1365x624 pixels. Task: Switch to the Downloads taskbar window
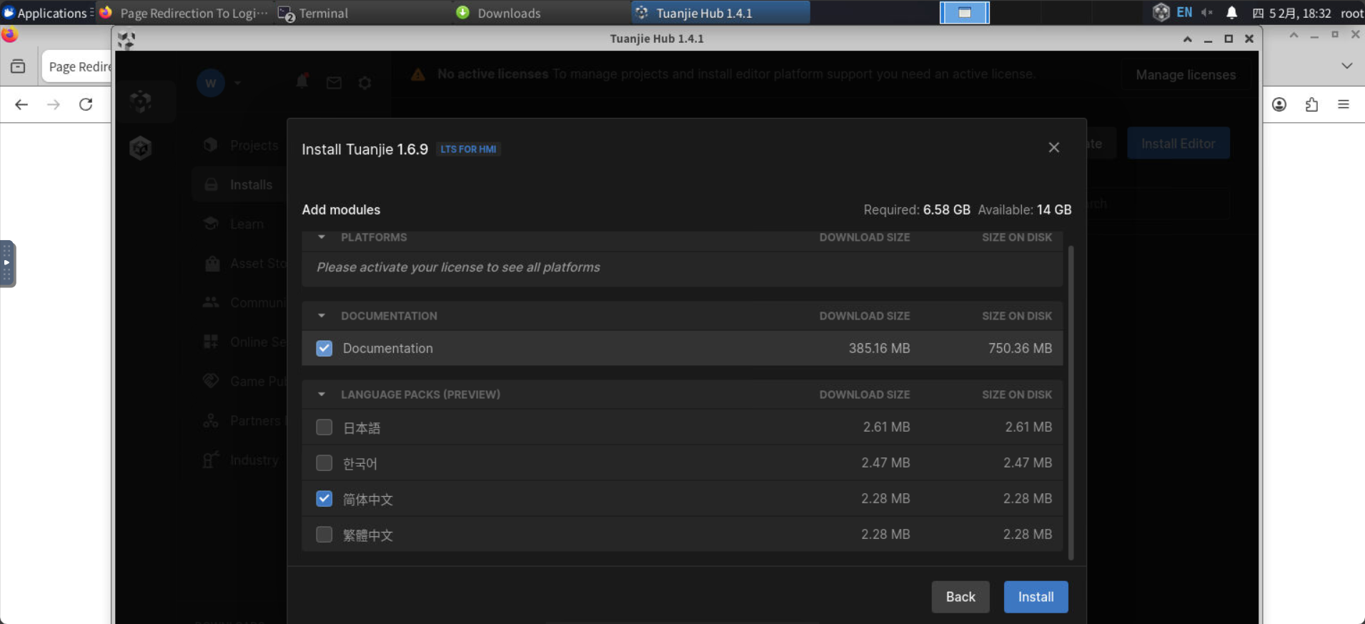click(x=541, y=13)
